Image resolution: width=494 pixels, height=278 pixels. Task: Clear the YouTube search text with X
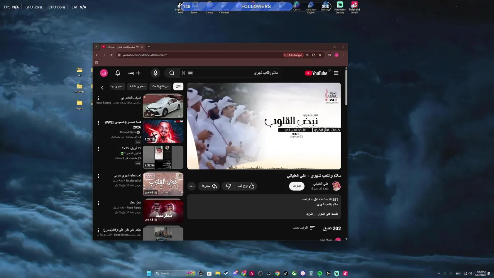(184, 73)
